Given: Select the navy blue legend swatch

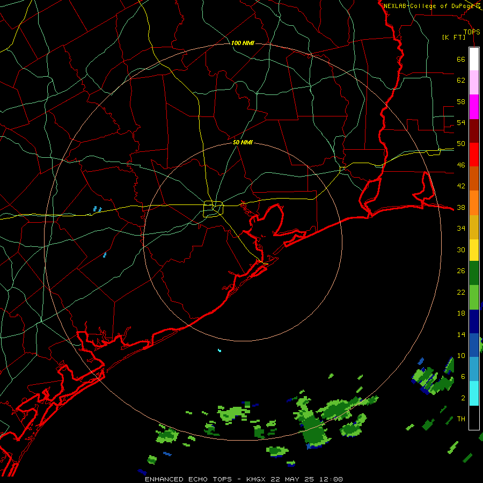Looking at the screenshot, I should tap(474, 321).
